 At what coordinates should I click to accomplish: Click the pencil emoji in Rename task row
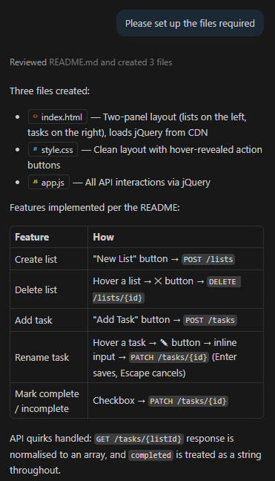click(x=164, y=342)
